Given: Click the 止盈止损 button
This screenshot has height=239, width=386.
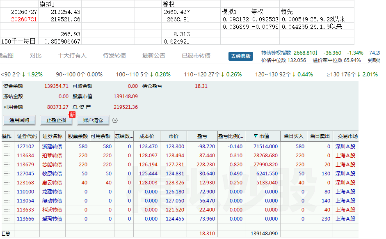Looking at the screenshot, I should [x=56, y=120].
